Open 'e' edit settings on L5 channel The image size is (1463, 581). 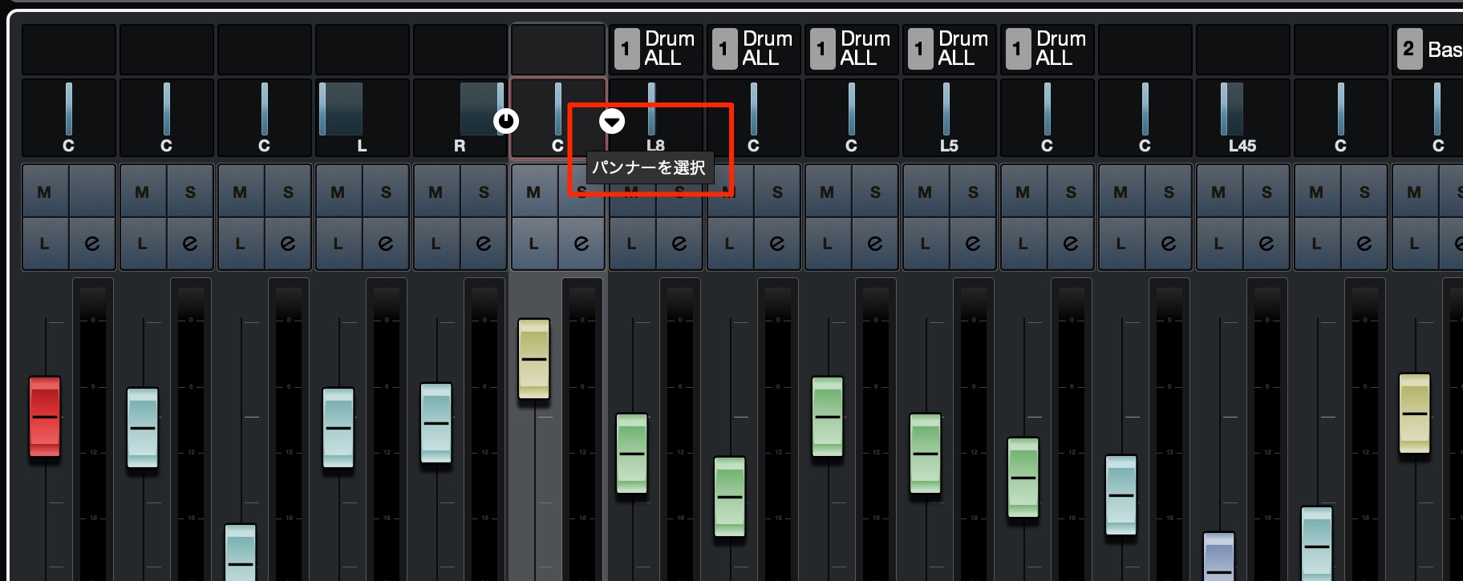tap(973, 243)
